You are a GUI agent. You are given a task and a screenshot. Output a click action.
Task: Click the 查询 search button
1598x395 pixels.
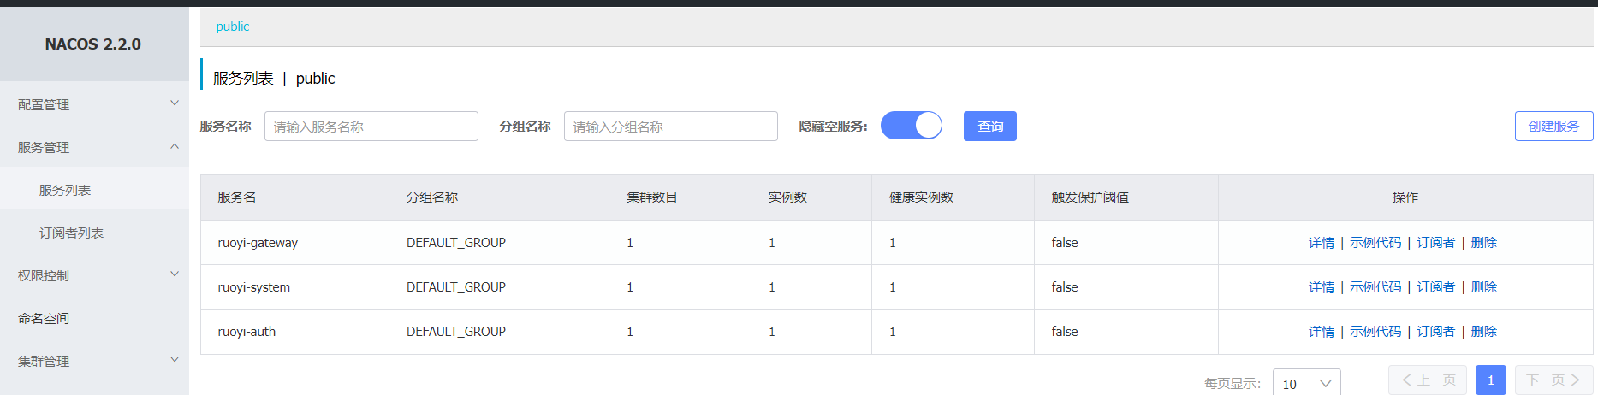(x=990, y=126)
